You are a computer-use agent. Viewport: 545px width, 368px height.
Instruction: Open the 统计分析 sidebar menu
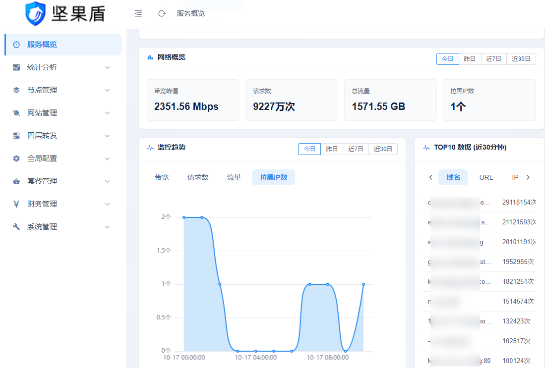[63, 67]
